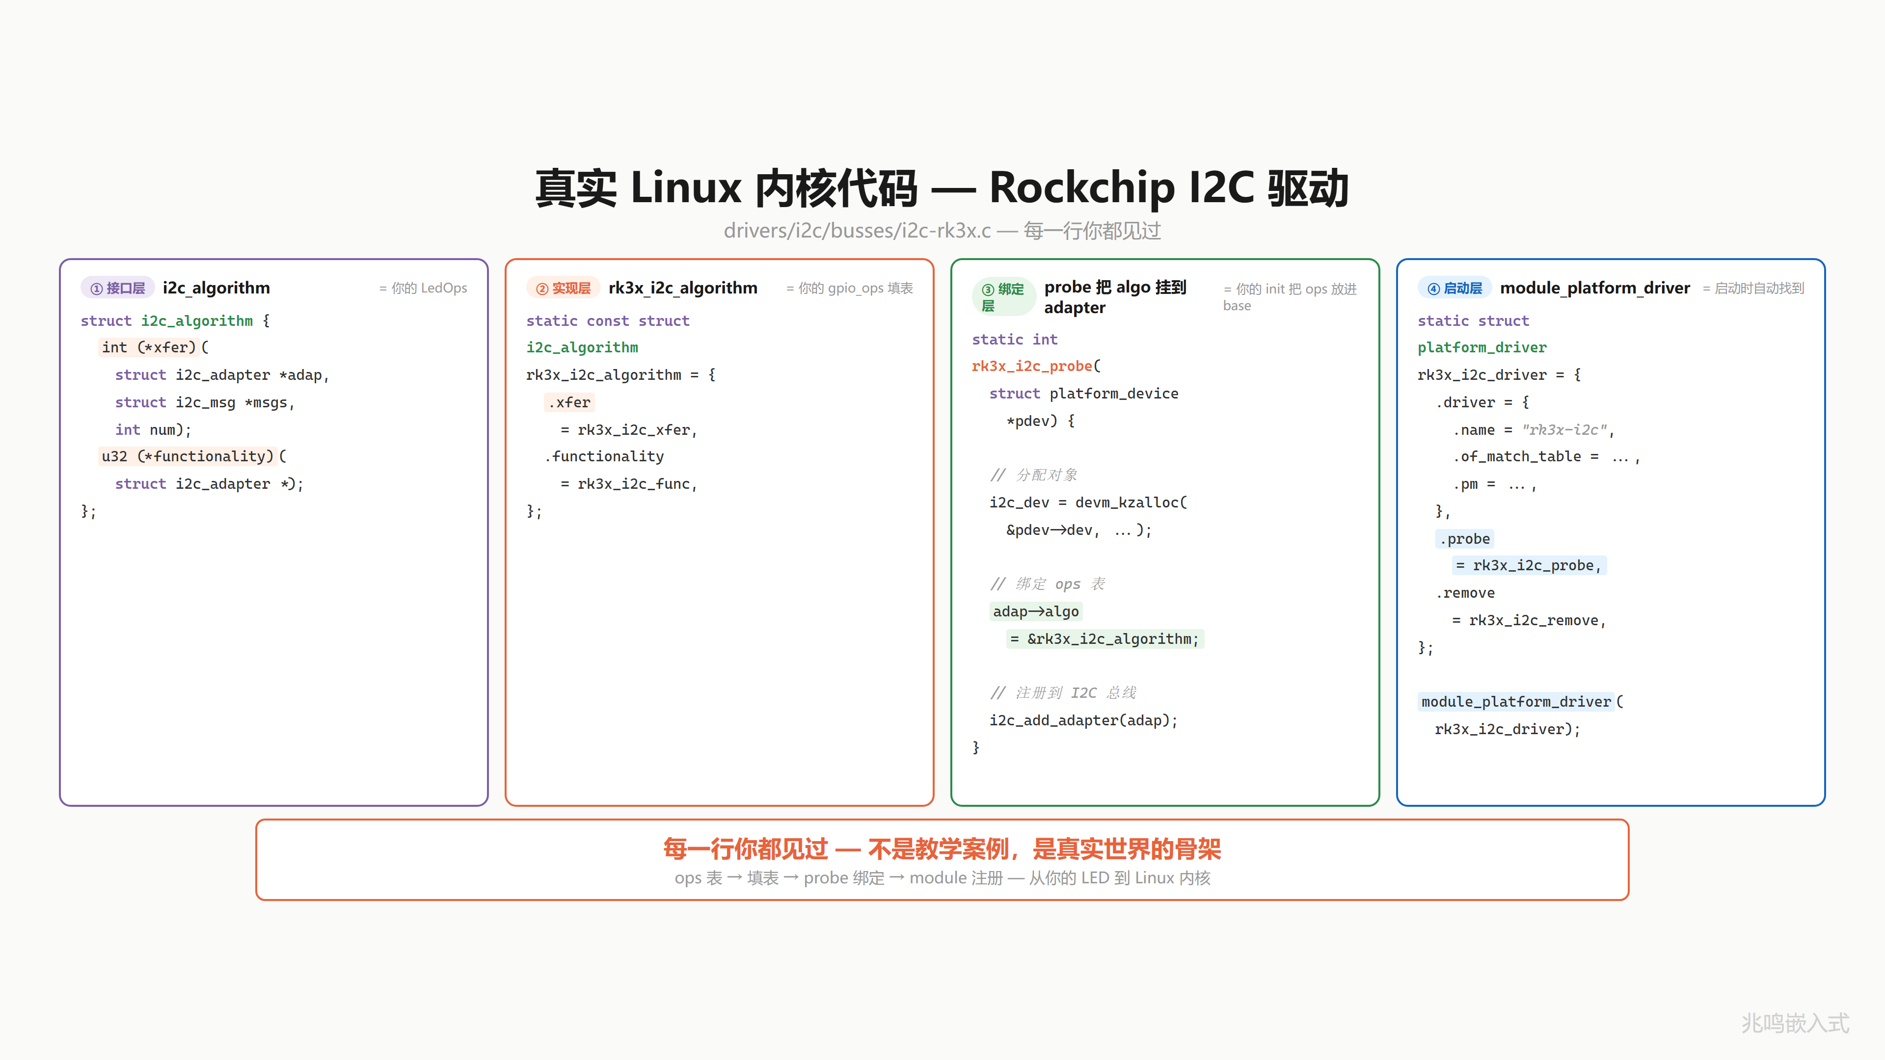Click highlighted '= rk3x_i2c_probe,' line
Screen dimensions: 1885x1060
(x=1530, y=565)
